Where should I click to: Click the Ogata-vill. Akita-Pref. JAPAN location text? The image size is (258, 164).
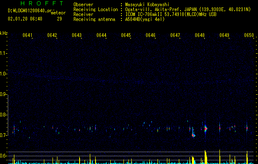tap(188, 9)
